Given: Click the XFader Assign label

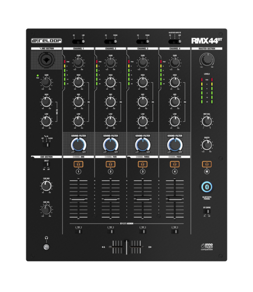Looking at the screenshot, I should [126, 223].
